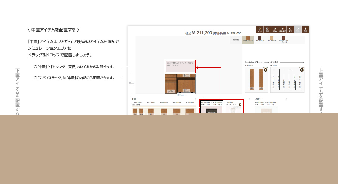Click the tall cabinet check warning icon
This screenshot has width=338, height=184.
click(265, 70)
